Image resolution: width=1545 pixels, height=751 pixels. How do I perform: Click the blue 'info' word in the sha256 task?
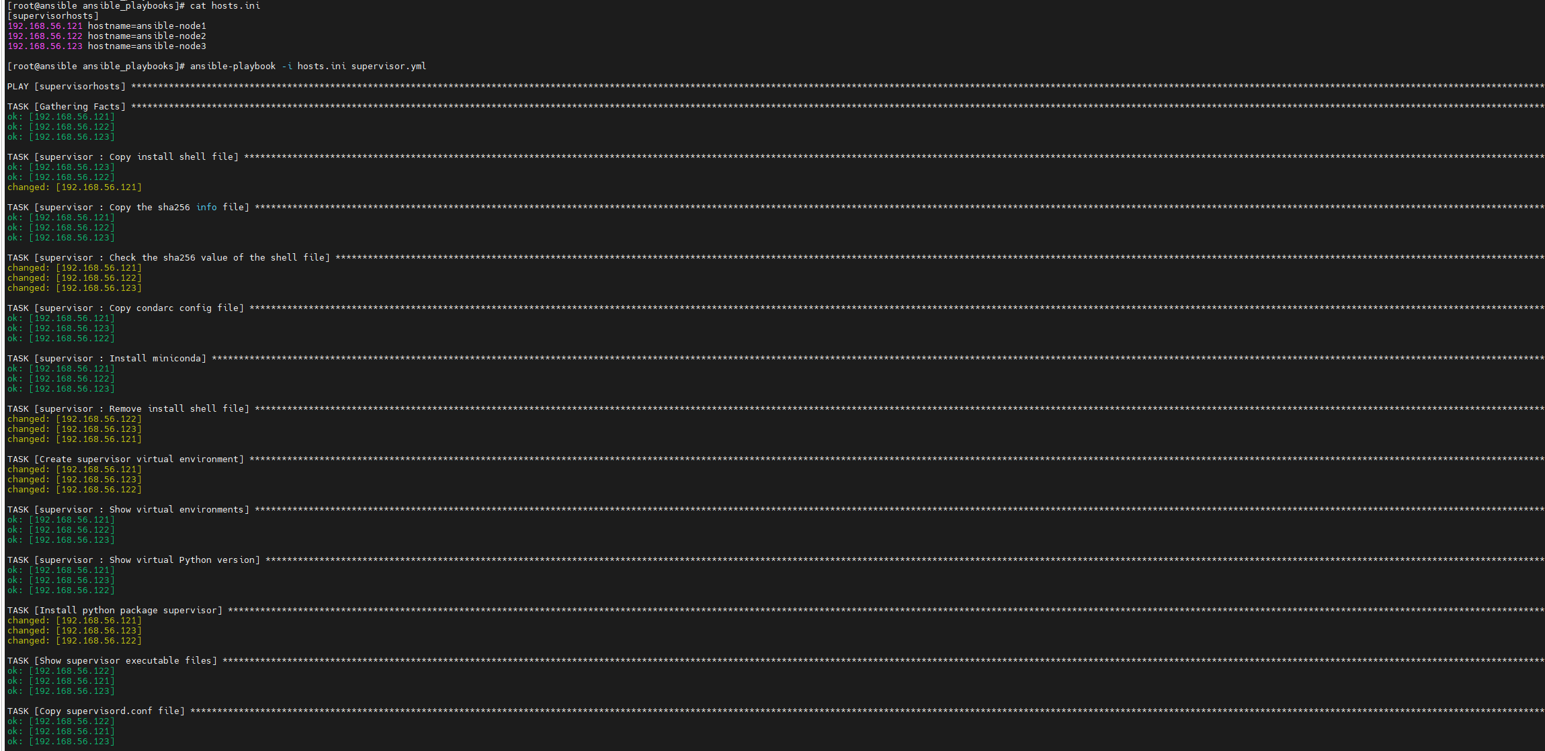coord(206,207)
